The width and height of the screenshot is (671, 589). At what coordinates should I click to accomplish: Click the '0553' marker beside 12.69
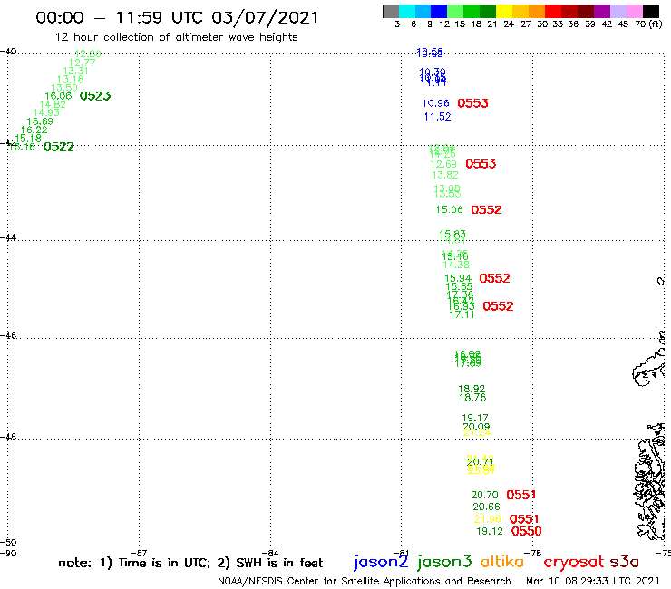click(x=481, y=164)
